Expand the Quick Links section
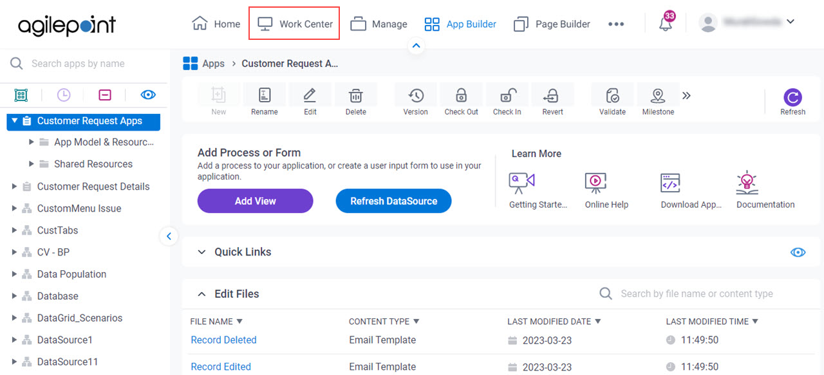The height and width of the screenshot is (375, 824). [x=201, y=252]
